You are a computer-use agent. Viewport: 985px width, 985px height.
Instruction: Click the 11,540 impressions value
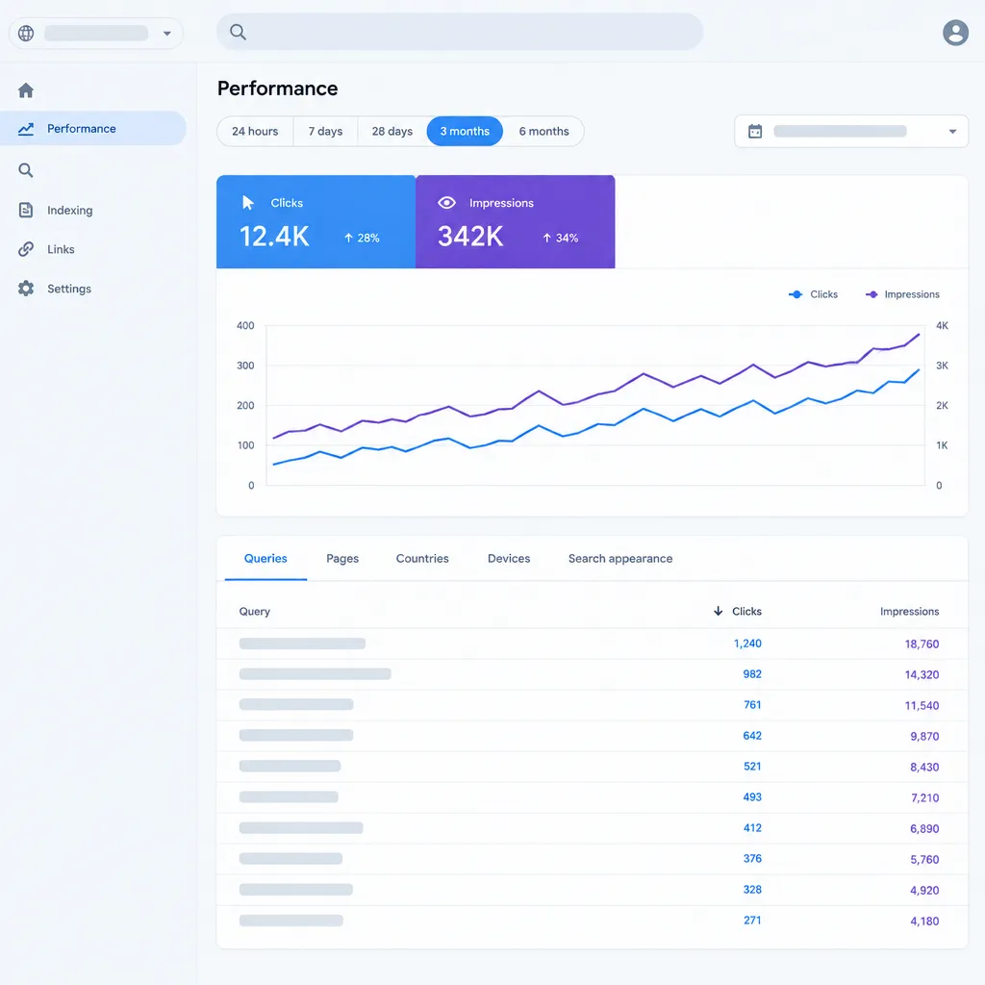[x=922, y=705]
